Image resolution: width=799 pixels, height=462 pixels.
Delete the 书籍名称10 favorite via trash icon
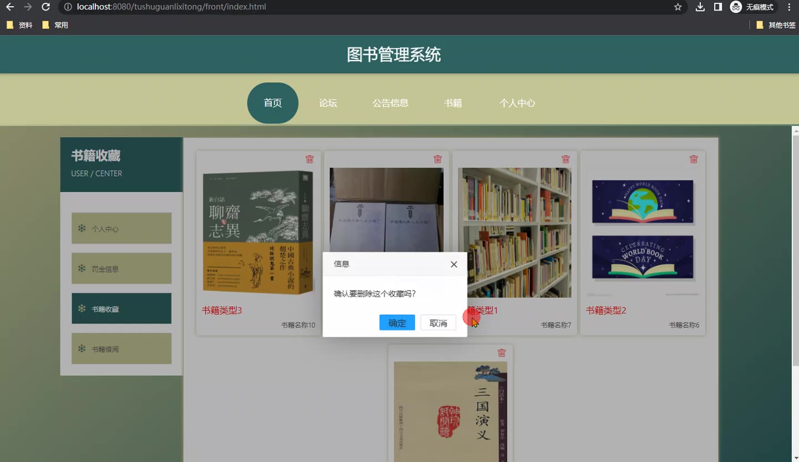coord(310,159)
